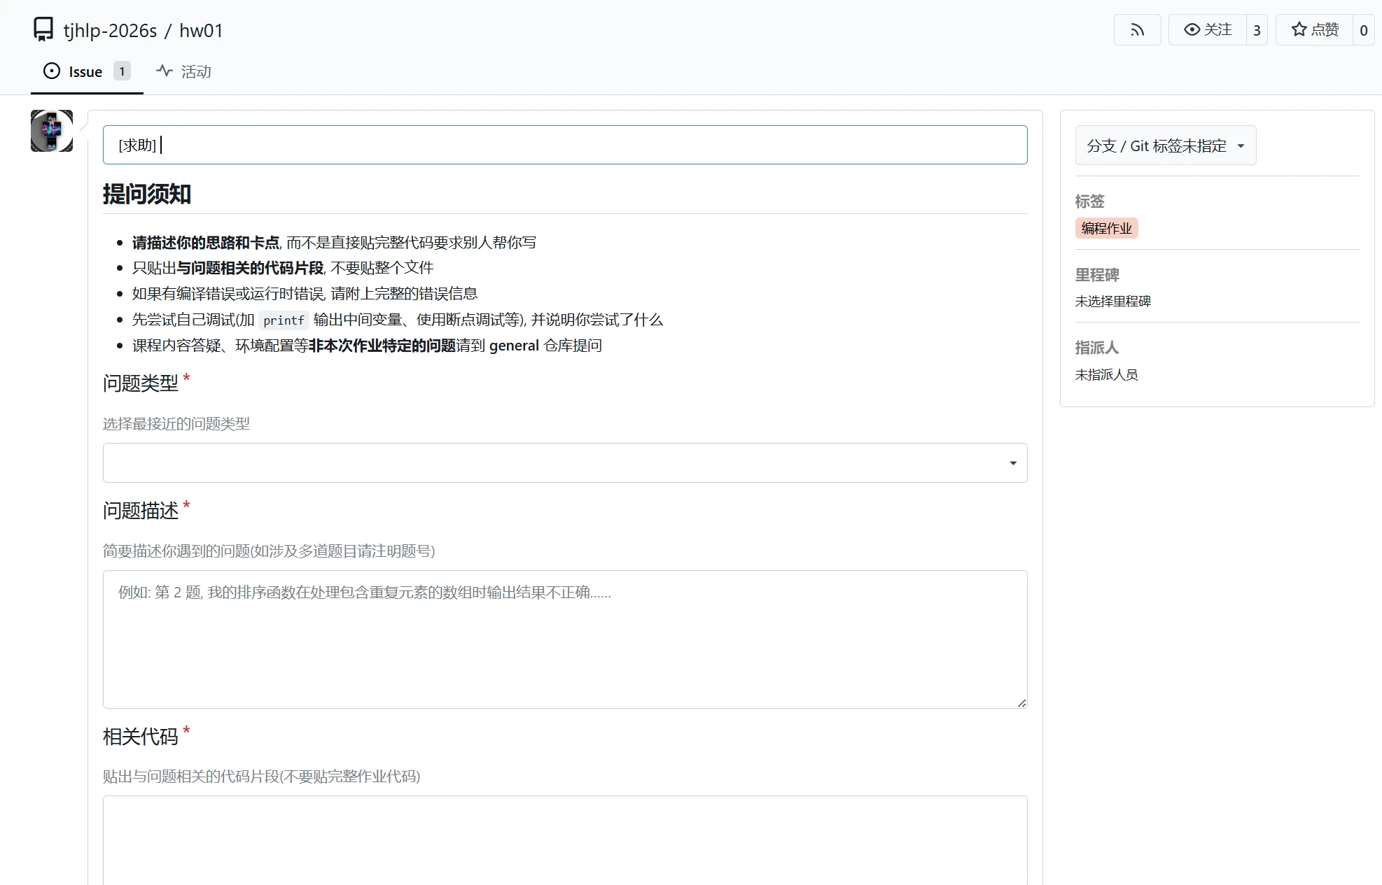Click the resize handle of 问题描述 textarea
Screen dimensions: 1382x885
[x=1021, y=703]
